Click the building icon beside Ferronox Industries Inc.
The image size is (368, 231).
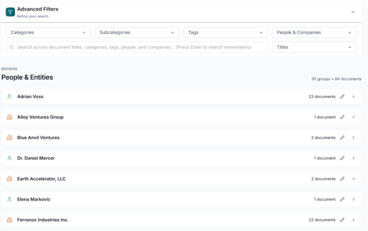coord(9,220)
